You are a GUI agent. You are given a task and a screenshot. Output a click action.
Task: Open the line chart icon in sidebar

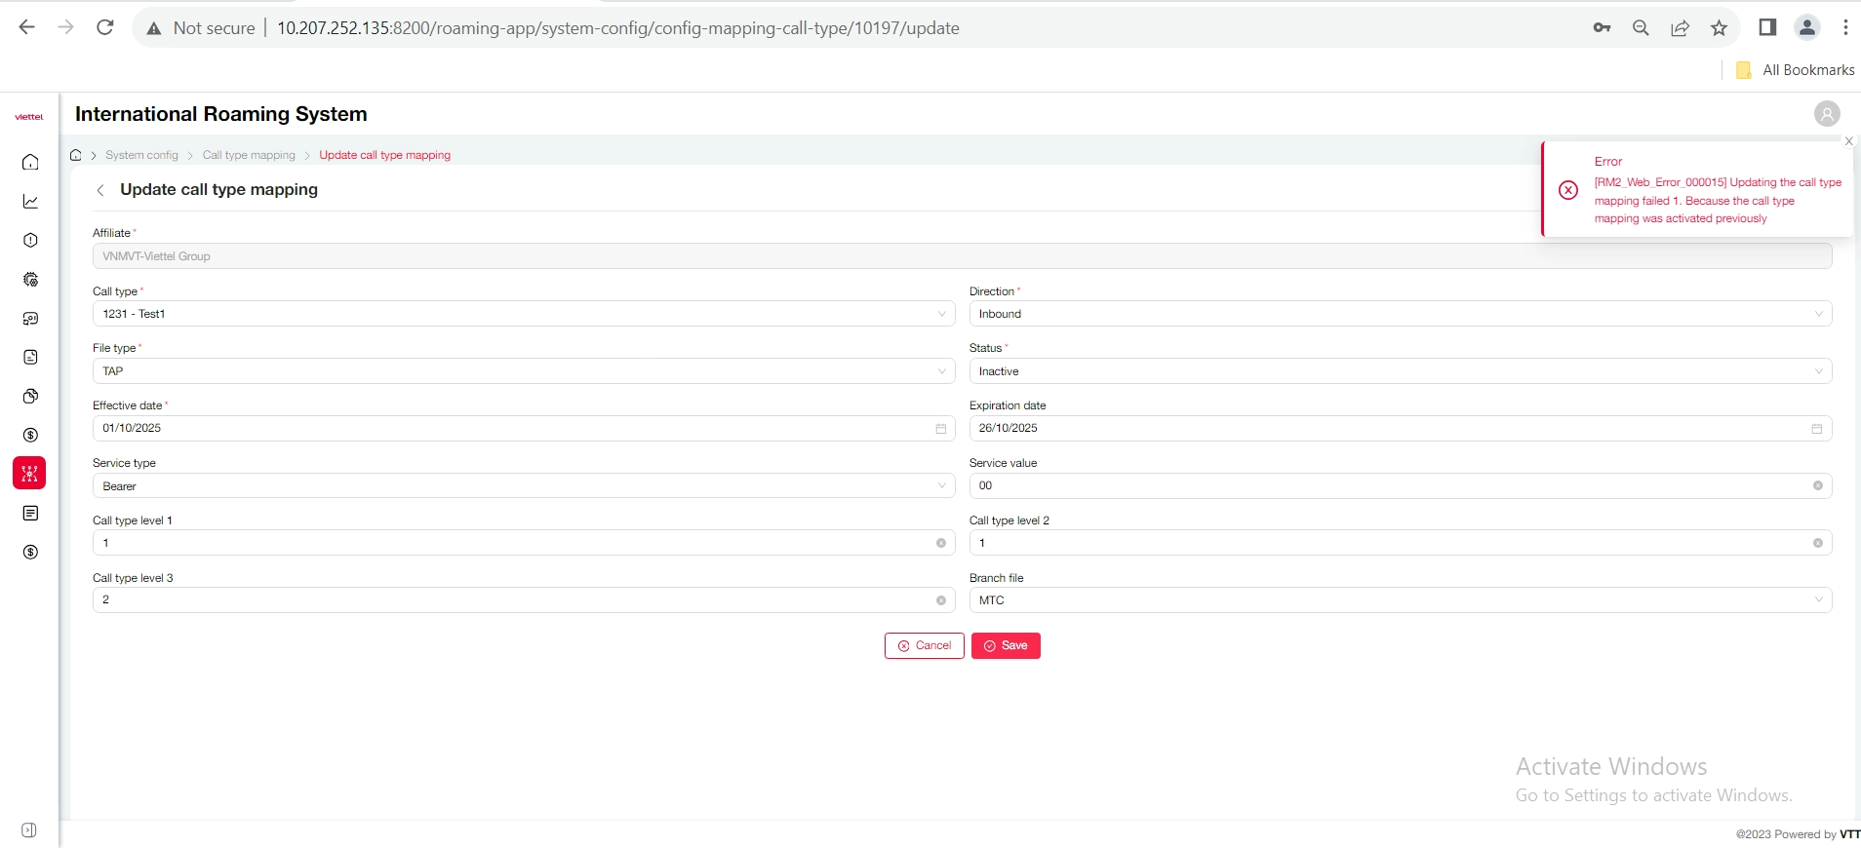pyautogui.click(x=30, y=201)
